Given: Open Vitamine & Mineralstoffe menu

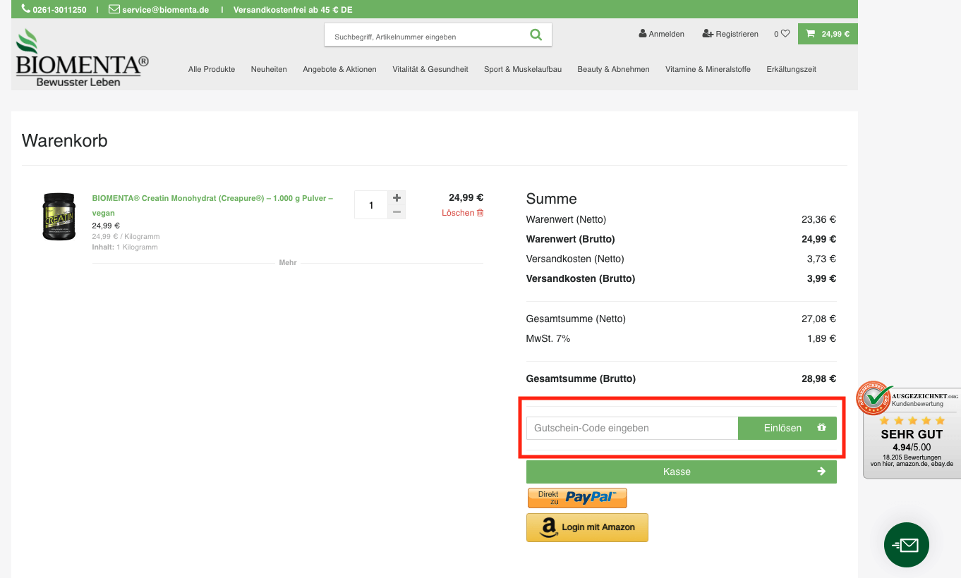Looking at the screenshot, I should (708, 69).
